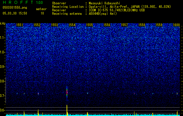Select observer name Masayuki Kobayashi
Viewport: 183px width, 116px height.
[104, 3]
